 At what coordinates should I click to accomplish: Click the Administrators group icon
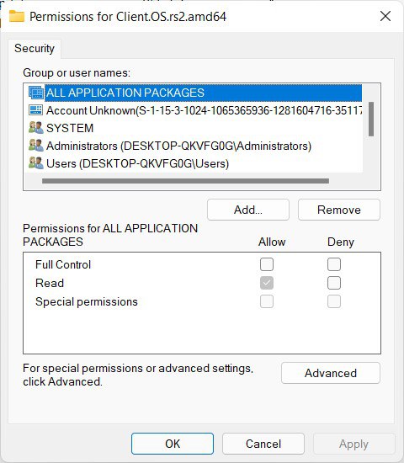(36, 146)
